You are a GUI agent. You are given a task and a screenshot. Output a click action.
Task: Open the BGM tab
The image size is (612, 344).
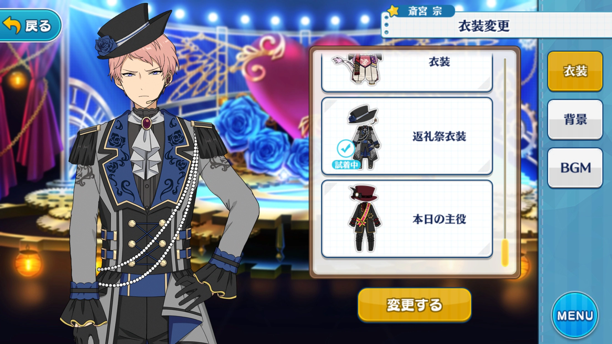coord(575,168)
